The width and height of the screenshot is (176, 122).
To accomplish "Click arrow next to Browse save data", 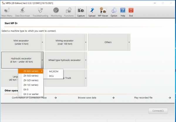I will pos(113,98).
